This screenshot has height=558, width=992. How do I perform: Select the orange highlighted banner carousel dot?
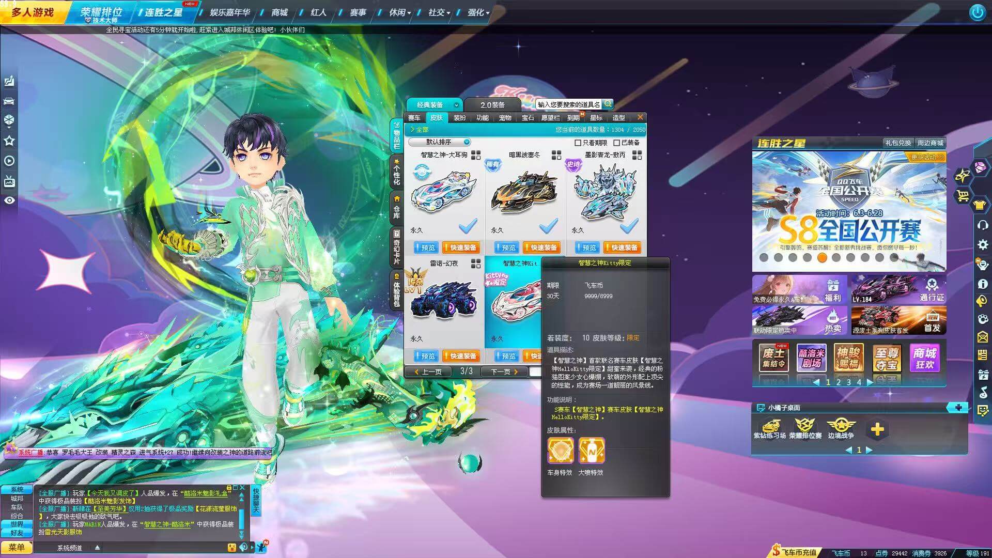(x=822, y=257)
